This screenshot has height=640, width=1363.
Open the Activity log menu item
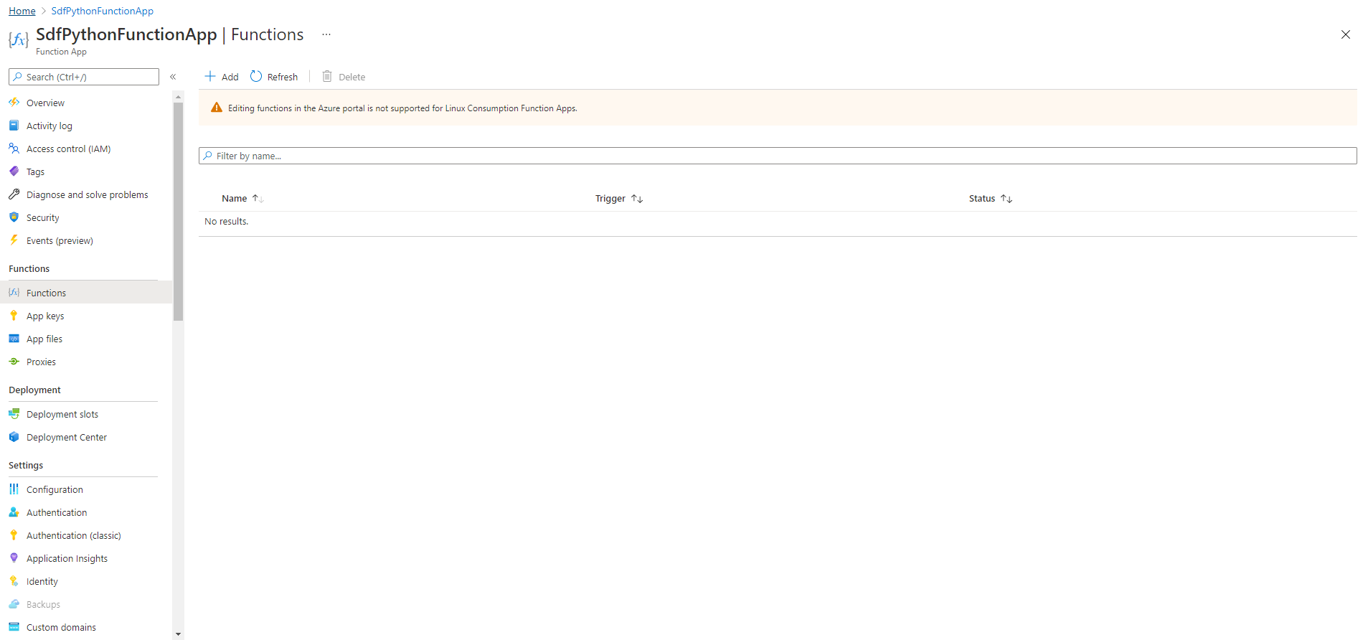[86, 126]
